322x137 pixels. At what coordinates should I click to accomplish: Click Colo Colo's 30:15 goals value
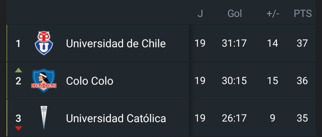tap(234, 81)
